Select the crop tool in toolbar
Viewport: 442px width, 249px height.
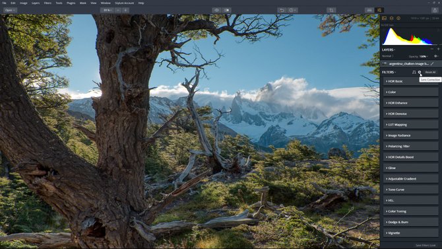pos(331,10)
